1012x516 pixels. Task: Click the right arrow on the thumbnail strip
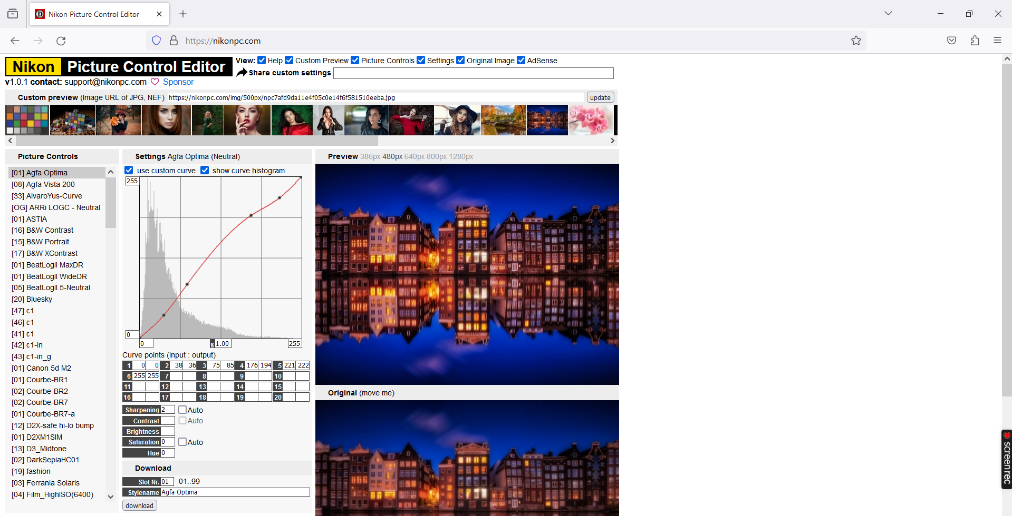(x=612, y=141)
